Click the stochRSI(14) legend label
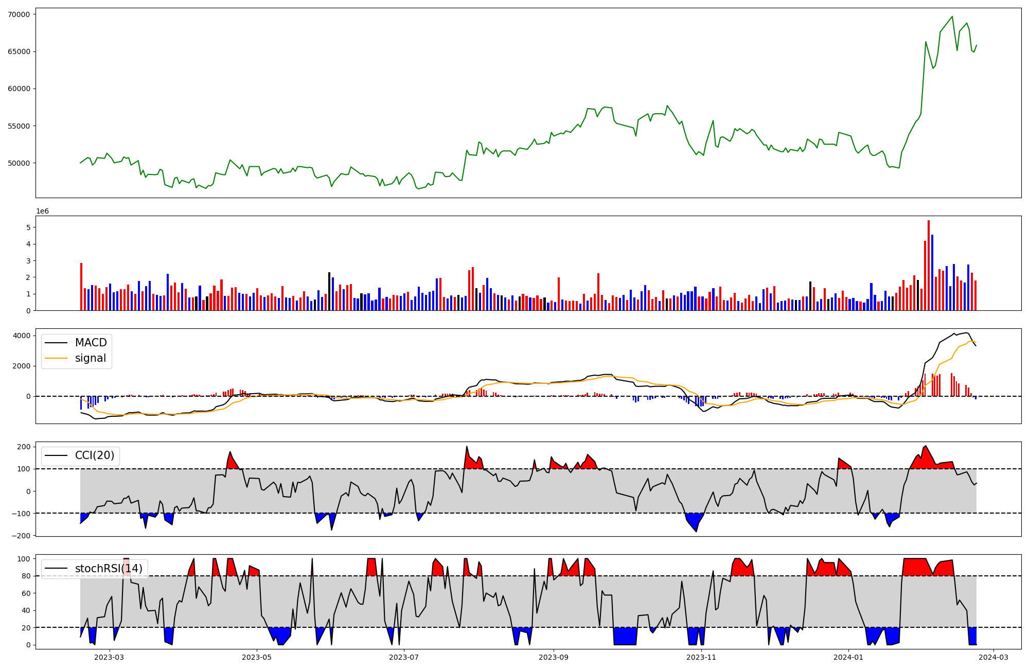 click(109, 568)
